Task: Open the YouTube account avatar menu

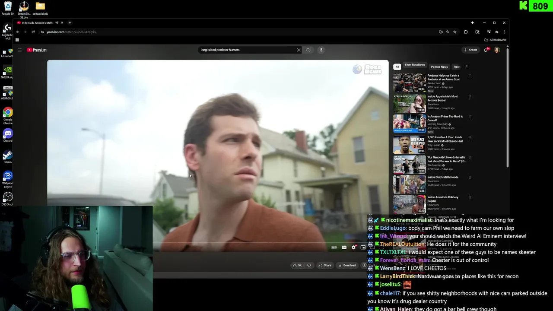Action: click(x=497, y=50)
